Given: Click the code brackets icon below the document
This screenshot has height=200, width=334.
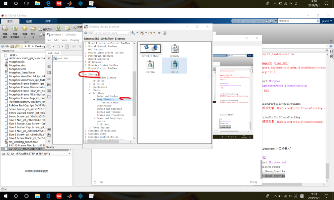Looking at the screenshot, I should 102,182.
